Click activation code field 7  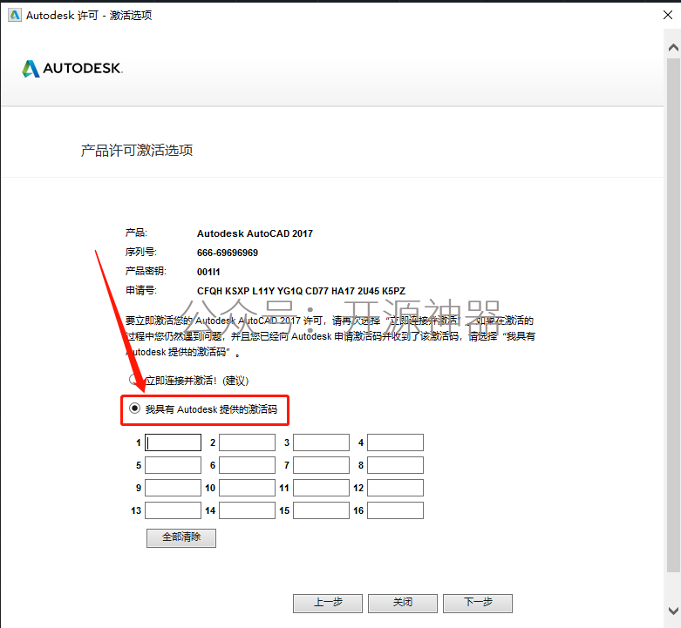(322, 465)
